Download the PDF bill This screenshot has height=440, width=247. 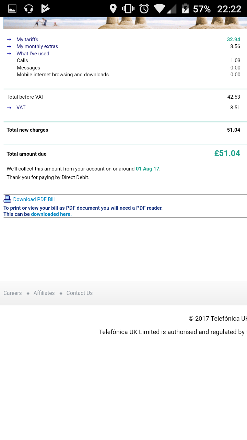point(34,199)
